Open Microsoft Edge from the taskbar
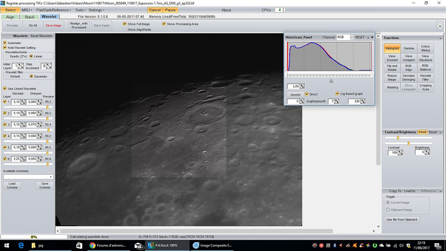446x251 pixels. [x=20, y=245]
